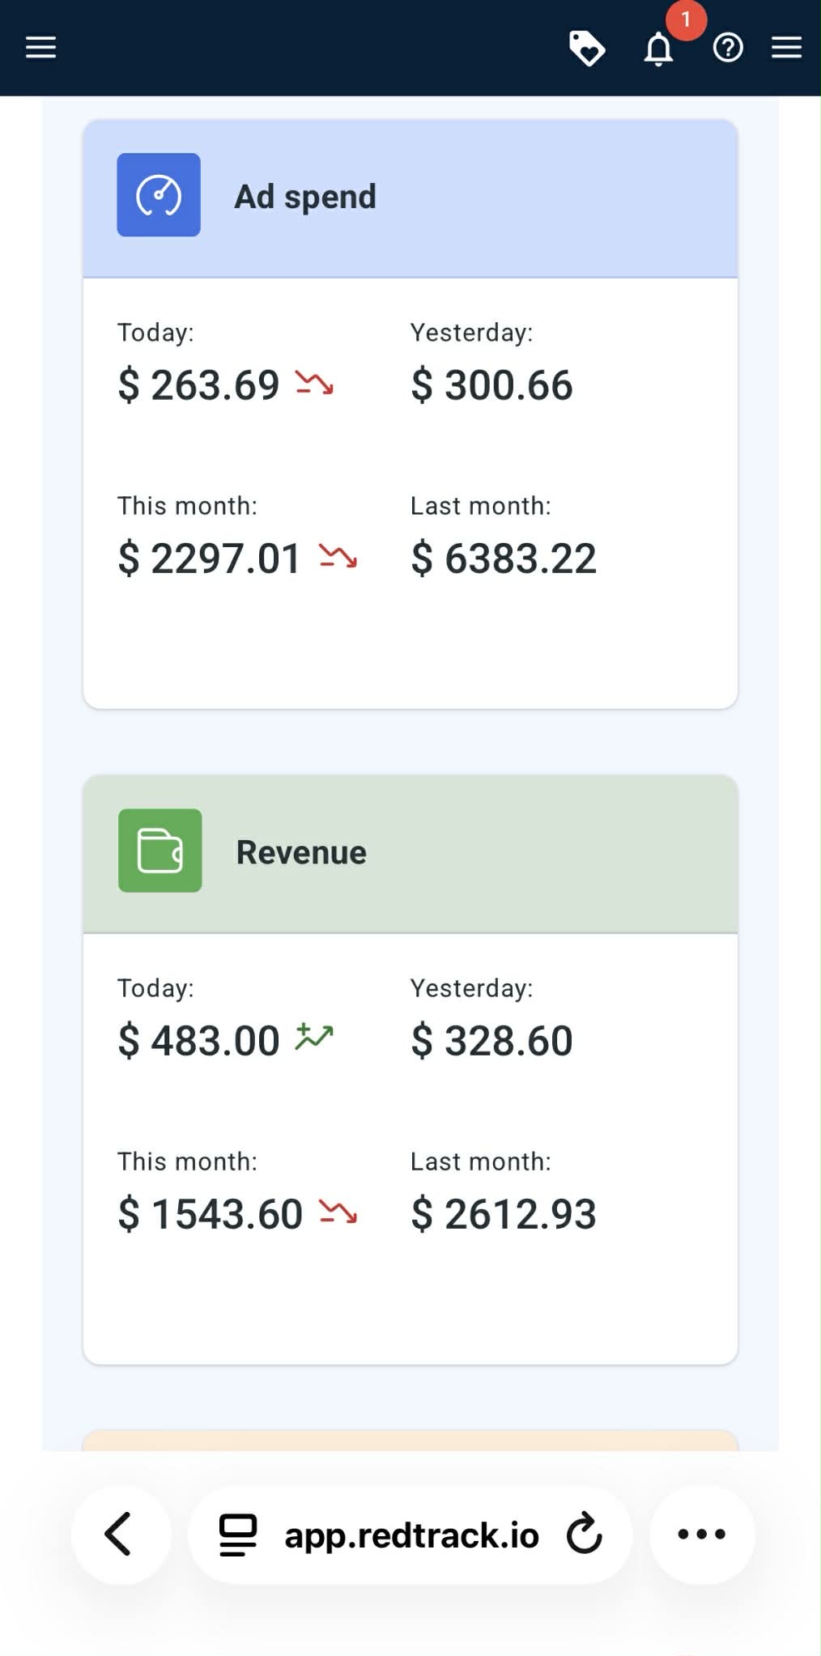This screenshot has height=1656, width=821.
Task: Click the downtrend arrow beside monthly revenue
Action: (338, 1212)
